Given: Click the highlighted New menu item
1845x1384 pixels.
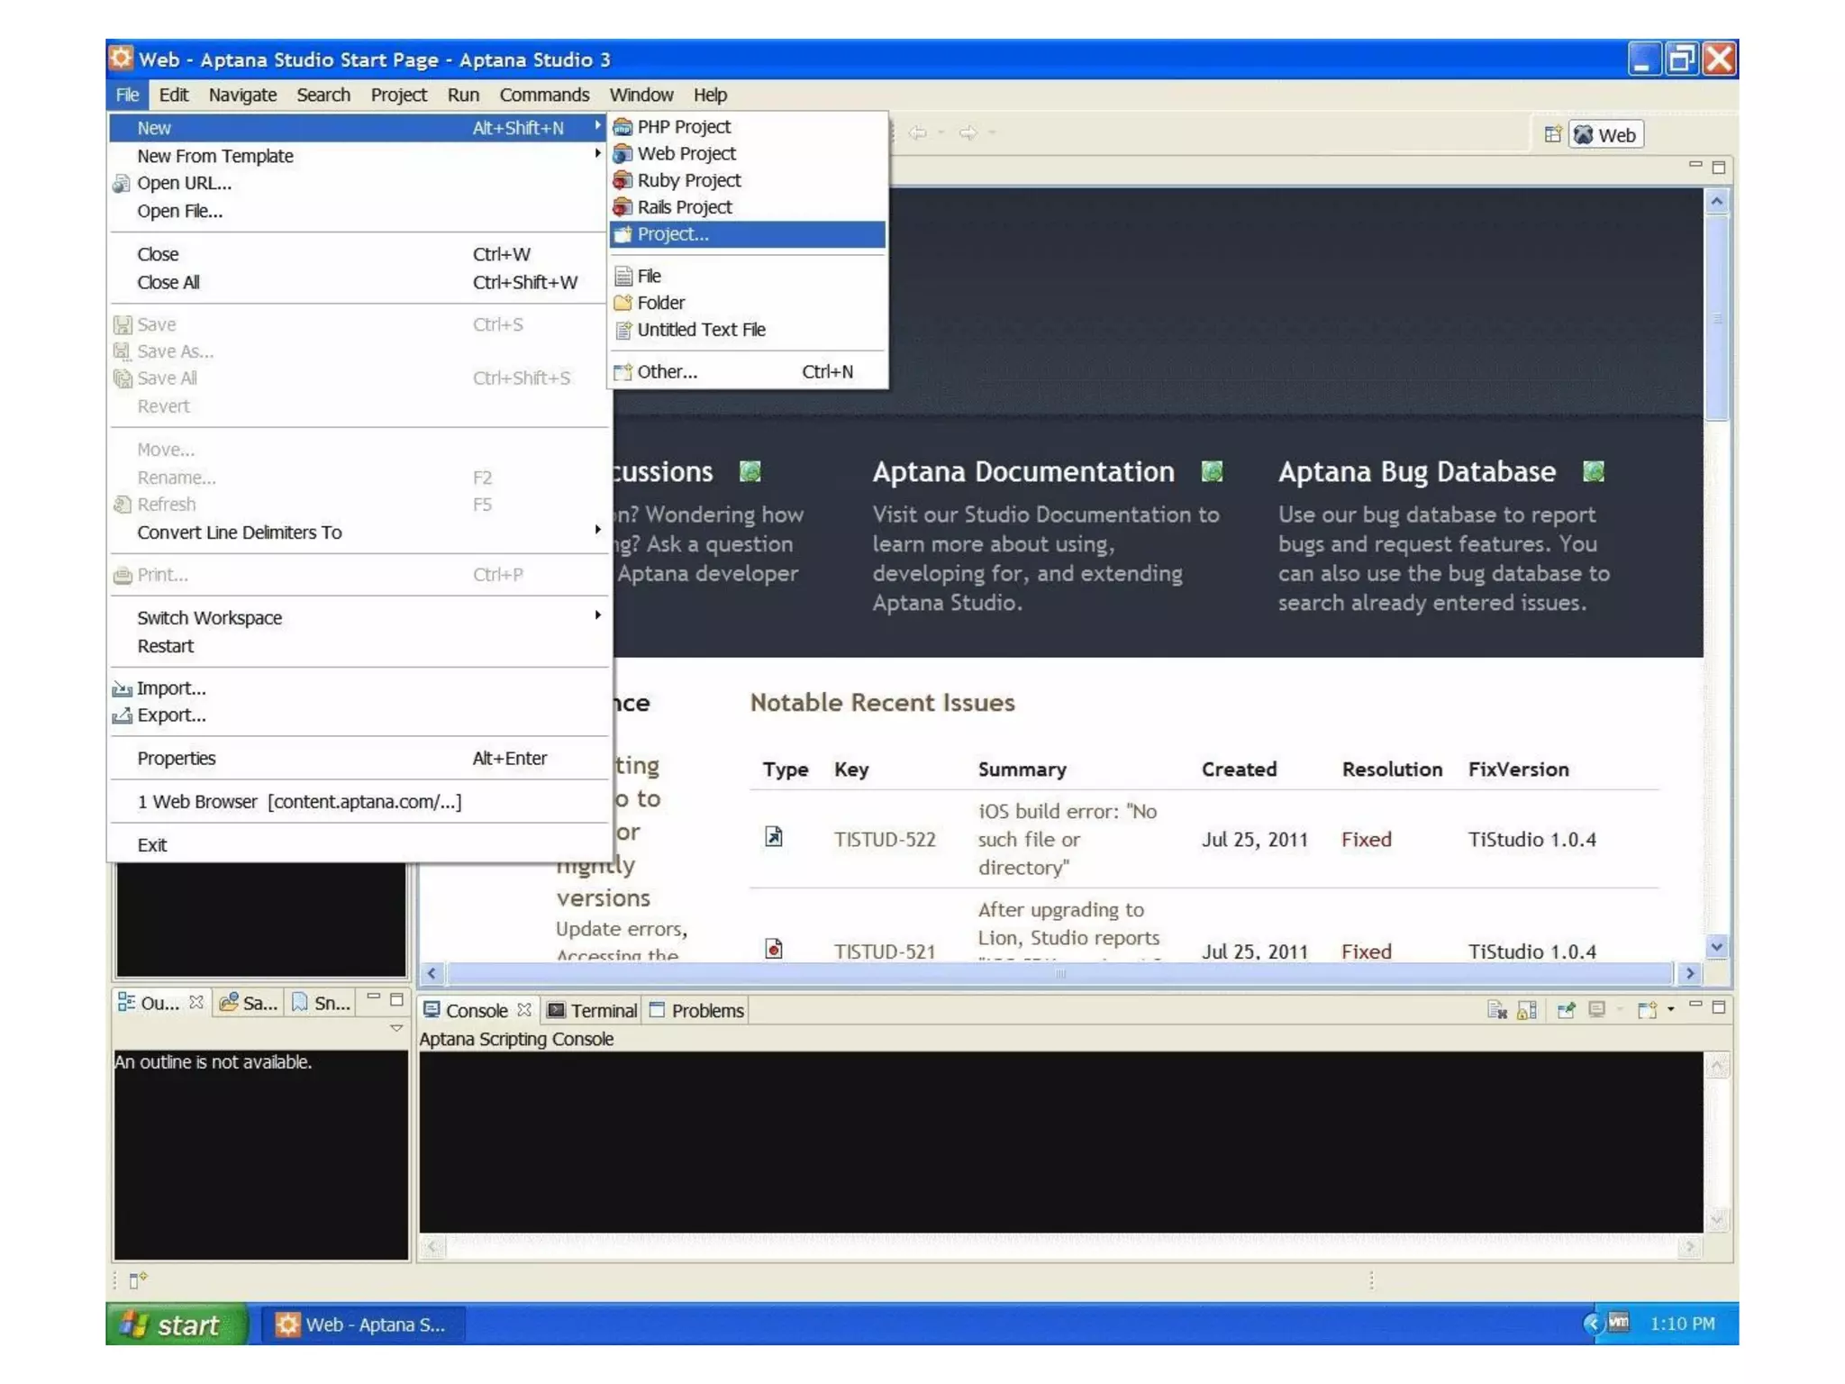Looking at the screenshot, I should click(x=359, y=128).
